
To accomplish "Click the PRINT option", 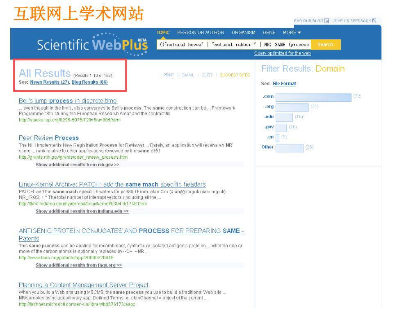I will [169, 75].
